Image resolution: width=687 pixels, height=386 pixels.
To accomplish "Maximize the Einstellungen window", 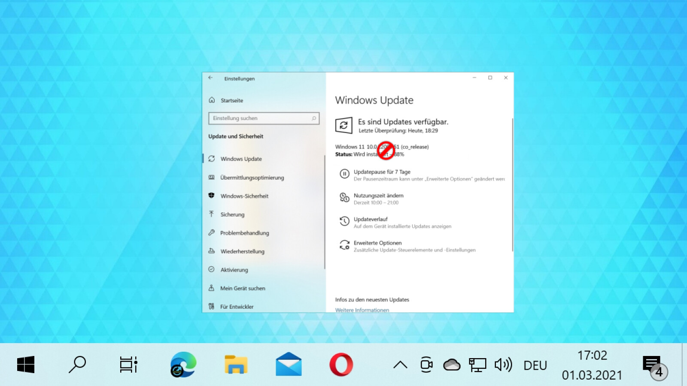I will [490, 78].
